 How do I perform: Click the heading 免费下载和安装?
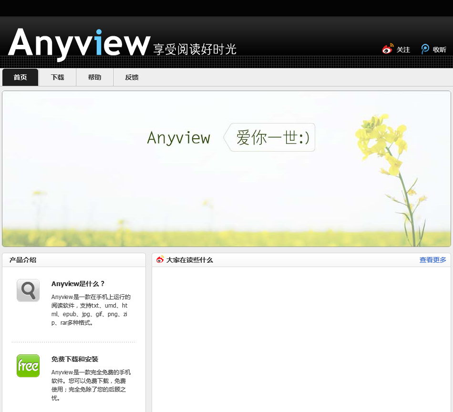[x=75, y=359]
